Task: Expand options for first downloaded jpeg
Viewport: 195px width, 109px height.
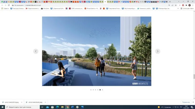Action: pos(21,102)
